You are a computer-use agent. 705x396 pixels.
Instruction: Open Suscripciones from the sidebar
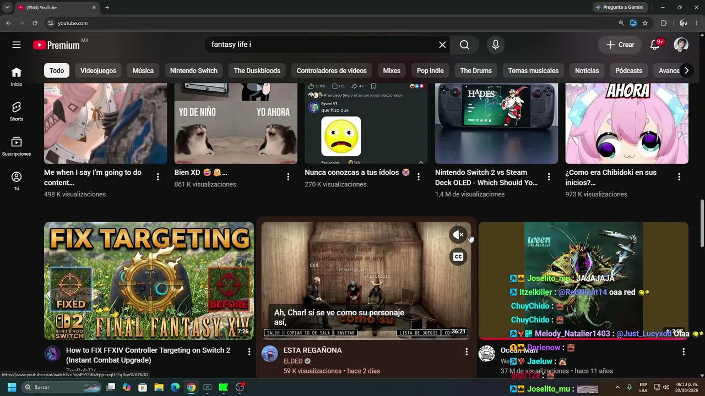pyautogui.click(x=17, y=146)
